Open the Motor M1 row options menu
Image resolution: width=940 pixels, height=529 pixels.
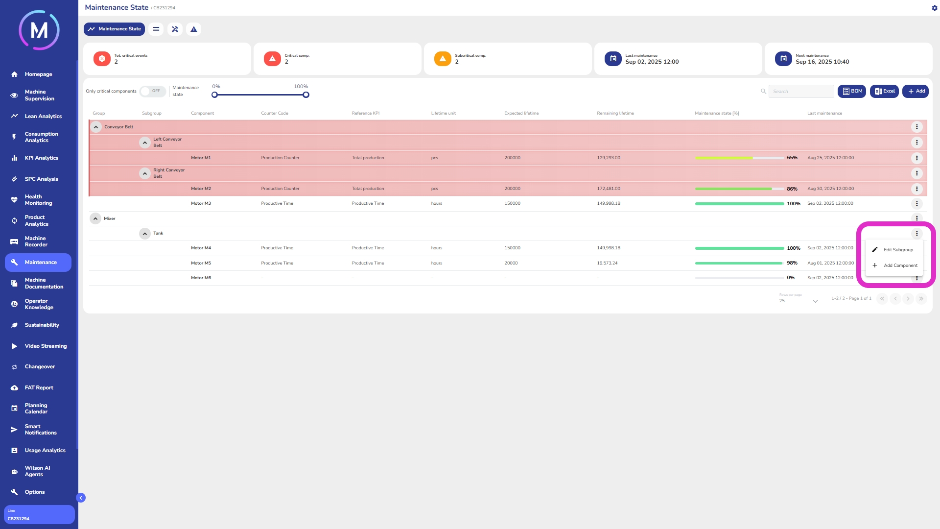pos(916,158)
